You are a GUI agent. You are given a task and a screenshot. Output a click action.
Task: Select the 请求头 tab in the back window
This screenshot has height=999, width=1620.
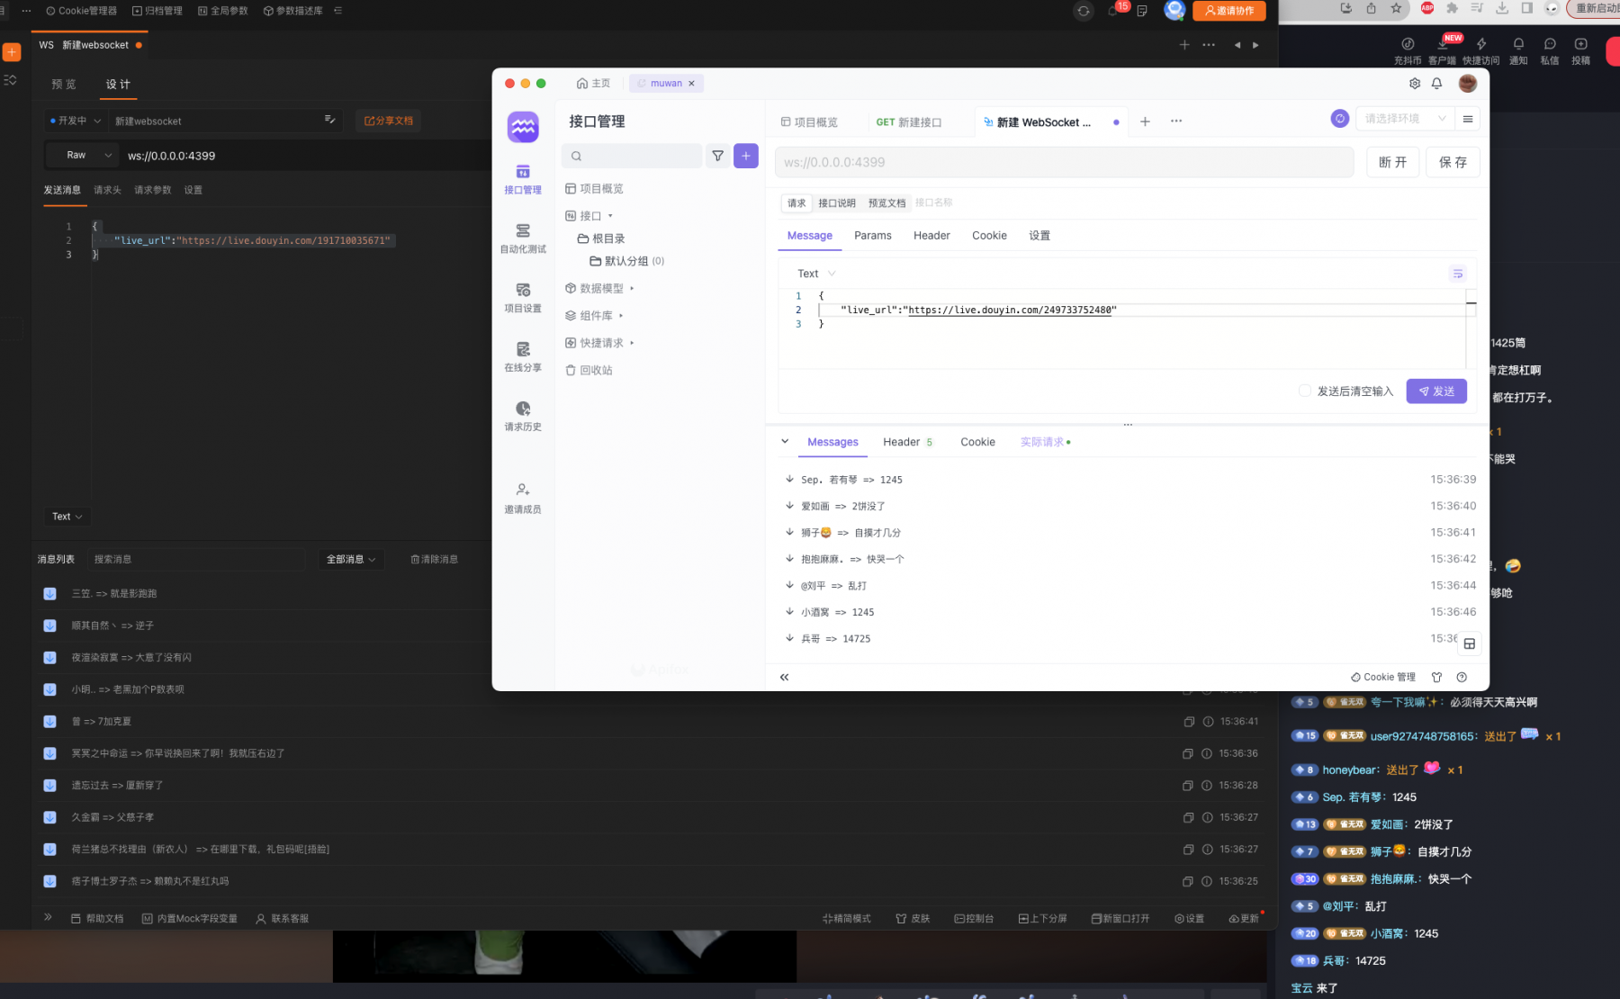click(x=107, y=190)
